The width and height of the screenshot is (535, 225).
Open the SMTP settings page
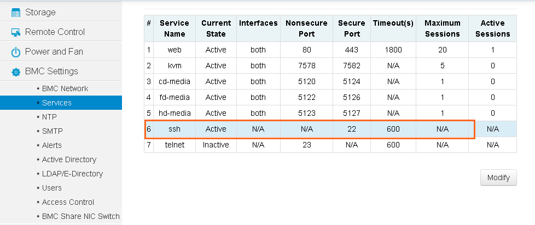click(52, 131)
